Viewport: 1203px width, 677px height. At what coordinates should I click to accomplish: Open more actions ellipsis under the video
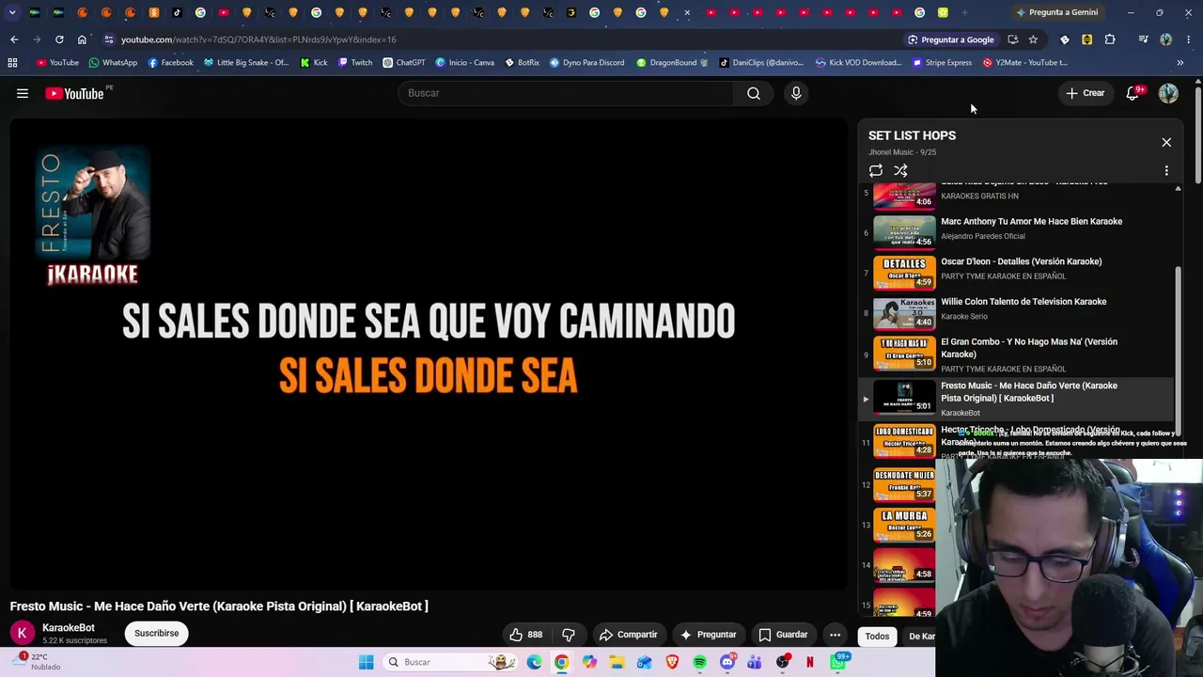click(x=835, y=635)
